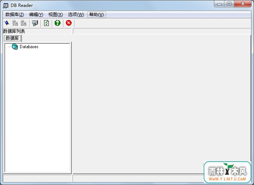Click the red X exit toolbar icon
Image resolution: width=254 pixels, height=185 pixels.
click(69, 23)
